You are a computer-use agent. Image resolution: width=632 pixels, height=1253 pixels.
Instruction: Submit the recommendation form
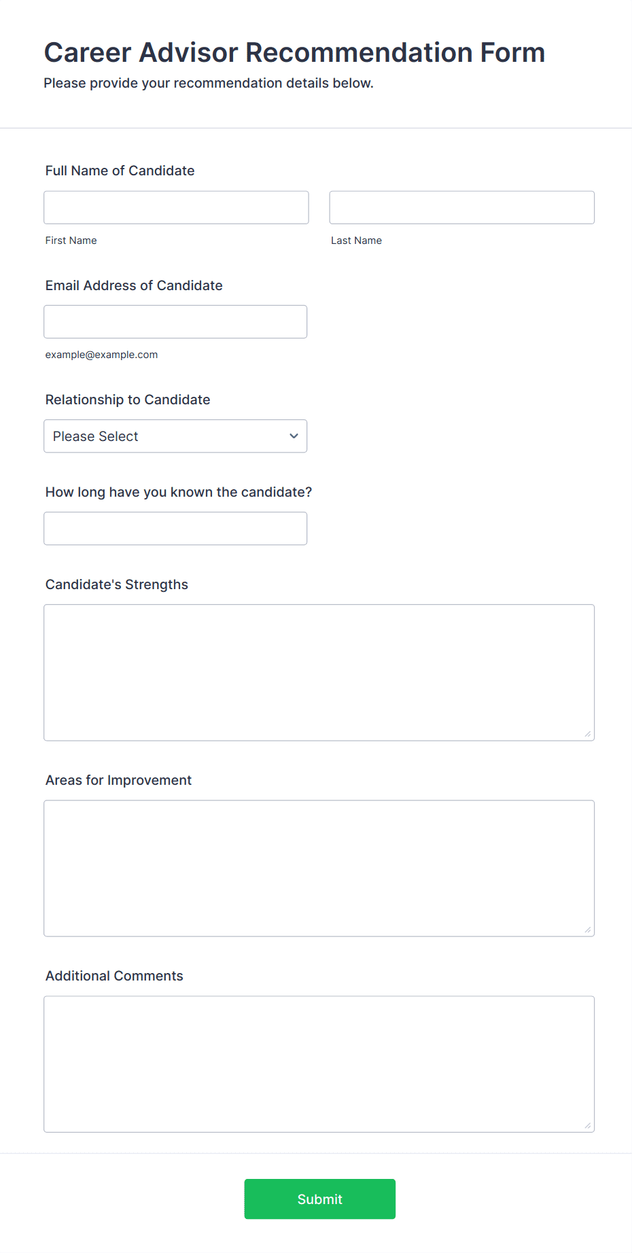click(320, 1199)
